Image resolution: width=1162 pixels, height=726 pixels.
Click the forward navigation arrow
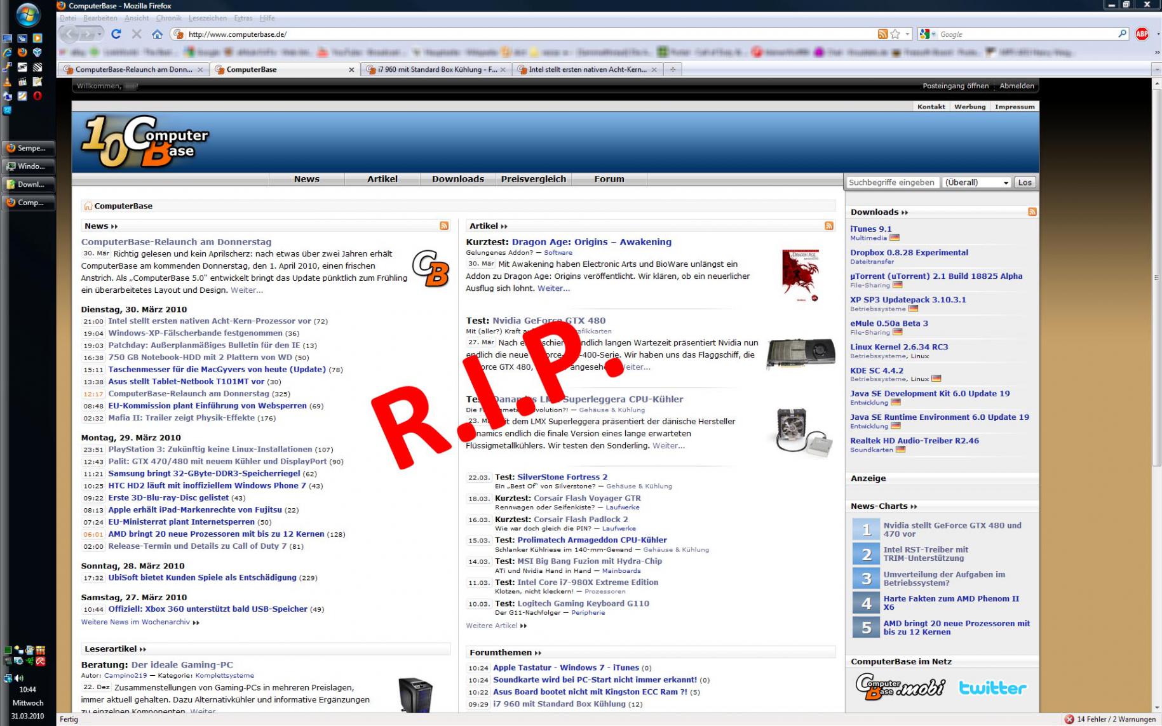pyautogui.click(x=88, y=34)
